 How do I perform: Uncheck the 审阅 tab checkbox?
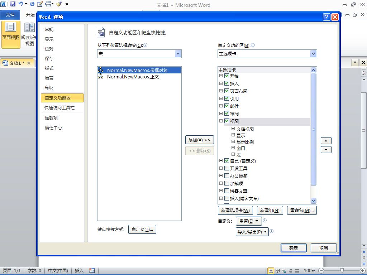pos(227,114)
